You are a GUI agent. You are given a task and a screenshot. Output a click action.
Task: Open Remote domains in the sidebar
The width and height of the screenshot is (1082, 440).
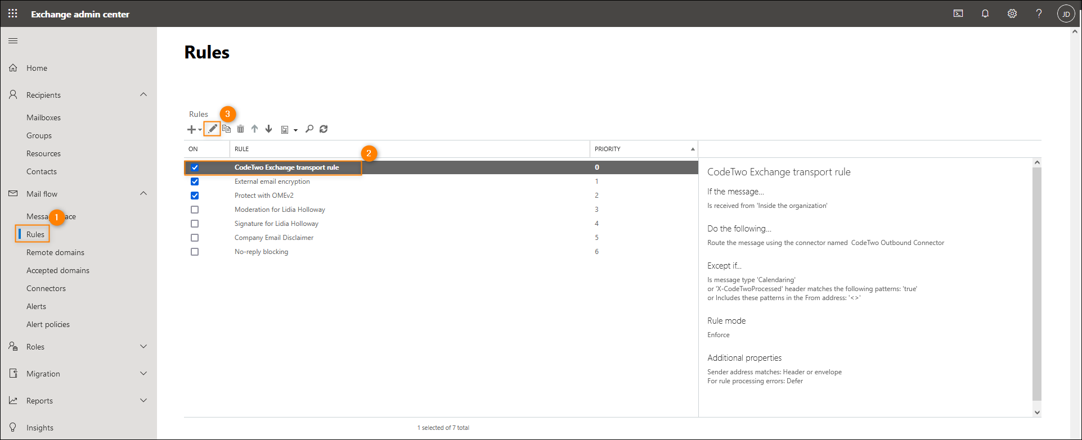click(x=55, y=252)
